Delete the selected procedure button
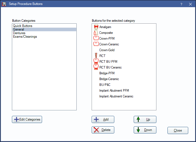 click(103, 130)
